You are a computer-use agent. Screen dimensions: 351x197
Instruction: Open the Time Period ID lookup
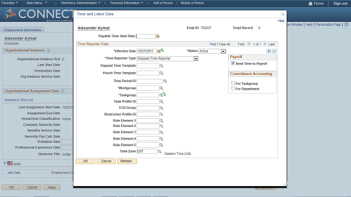point(165,81)
